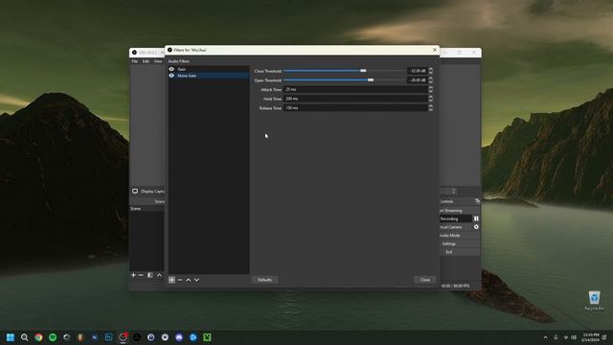Step the Attack Time with its spinner arrows

(x=431, y=89)
